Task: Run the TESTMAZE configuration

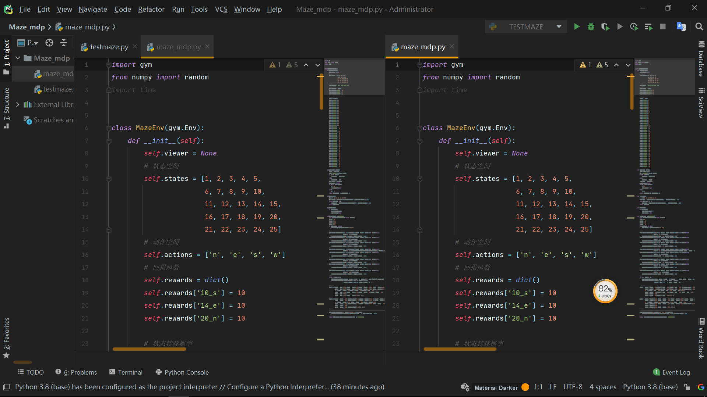Action: pyautogui.click(x=577, y=26)
